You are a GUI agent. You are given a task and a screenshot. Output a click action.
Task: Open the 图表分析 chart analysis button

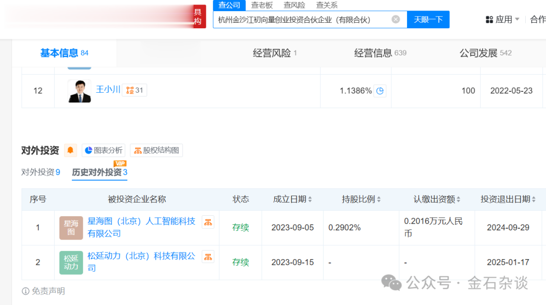pyautogui.click(x=104, y=150)
